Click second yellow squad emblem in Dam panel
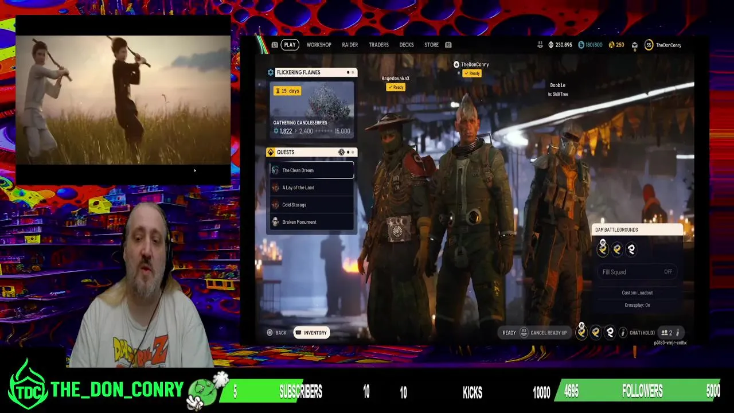 point(617,249)
